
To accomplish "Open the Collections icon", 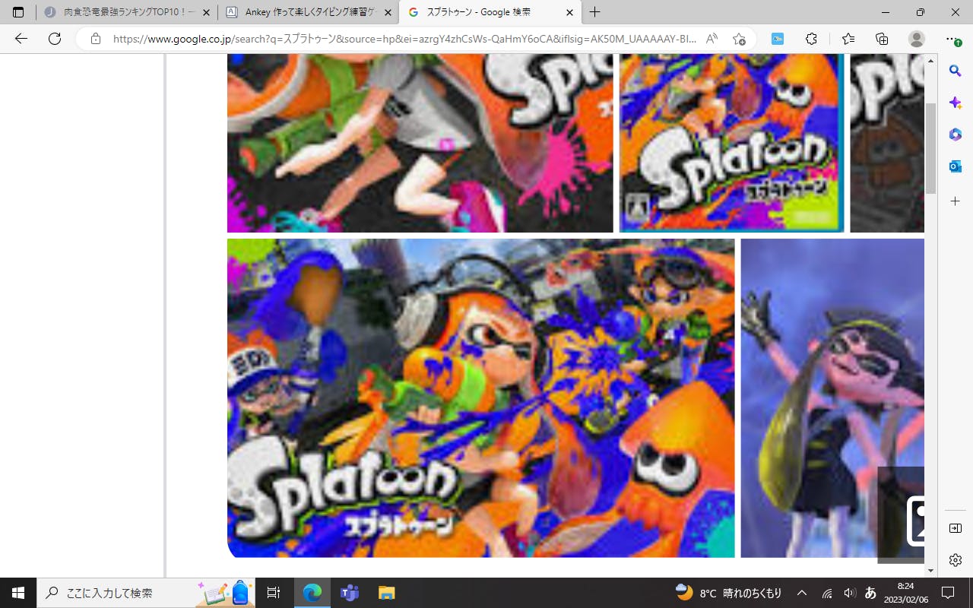I will [x=882, y=39].
